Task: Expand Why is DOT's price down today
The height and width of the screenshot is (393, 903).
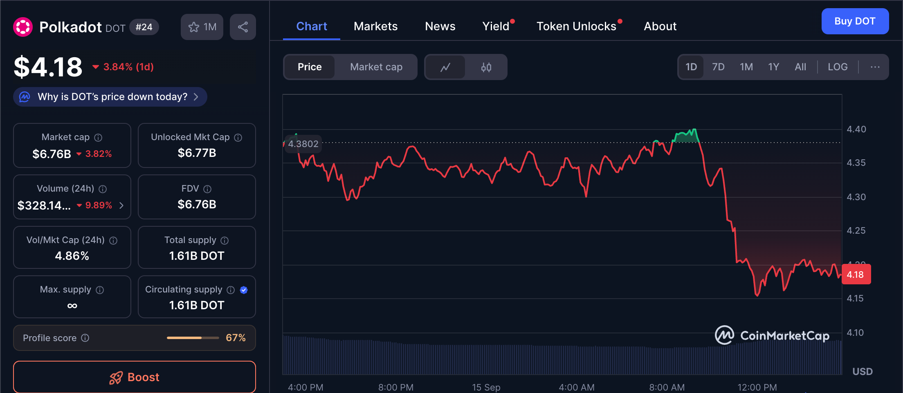Action: pos(110,97)
